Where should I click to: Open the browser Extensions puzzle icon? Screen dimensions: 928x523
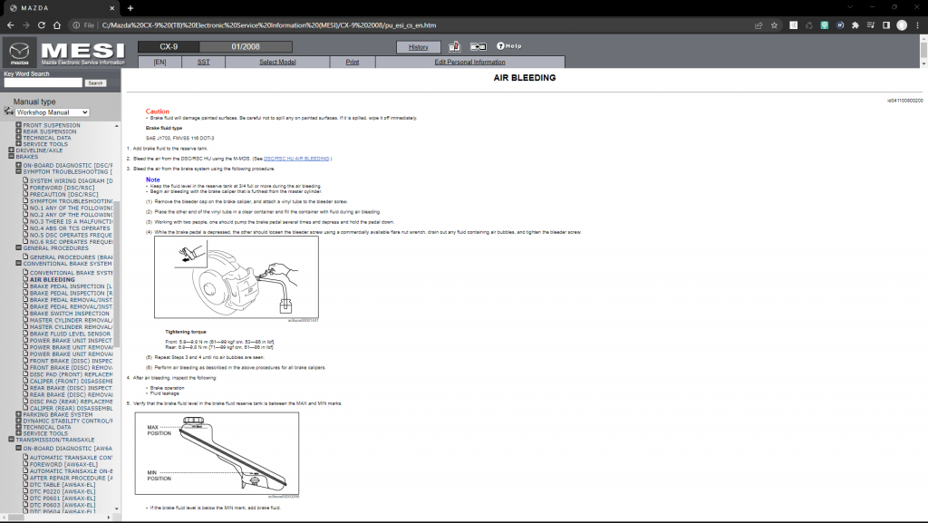coord(855,24)
